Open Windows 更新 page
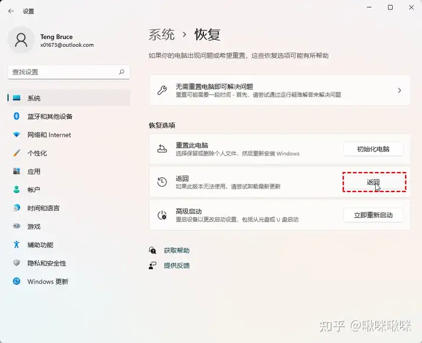The width and height of the screenshot is (422, 343). (x=69, y=282)
